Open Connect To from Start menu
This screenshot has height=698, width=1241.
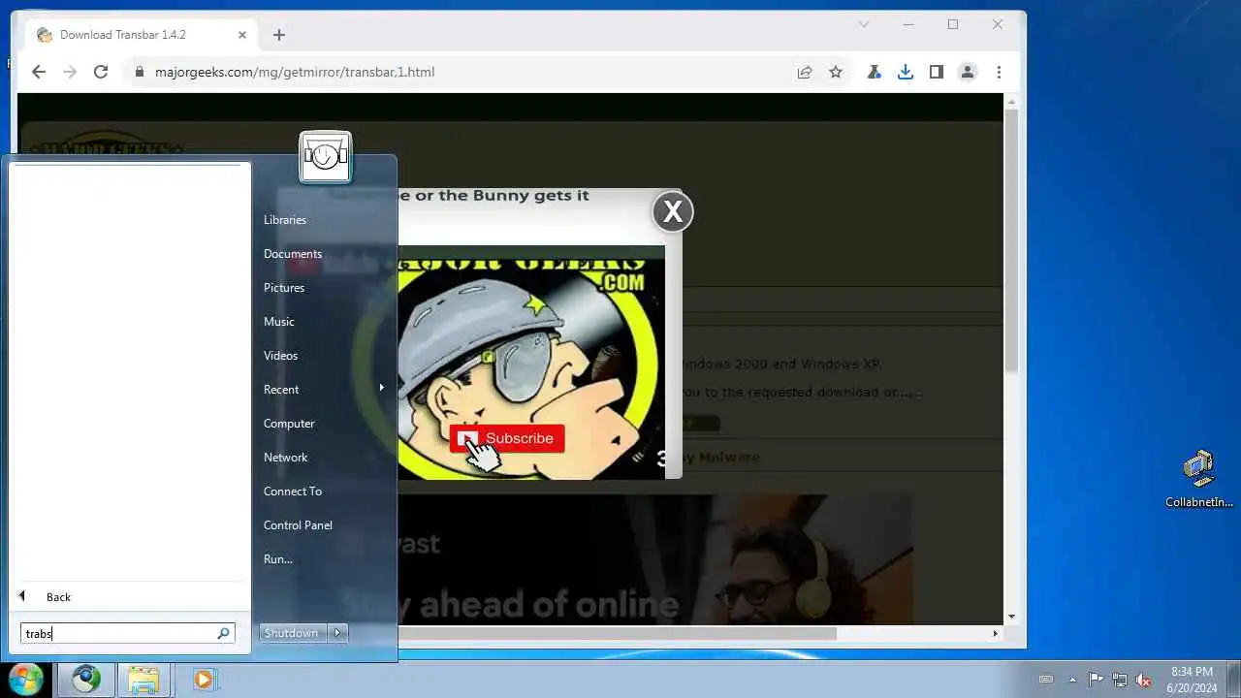click(293, 492)
